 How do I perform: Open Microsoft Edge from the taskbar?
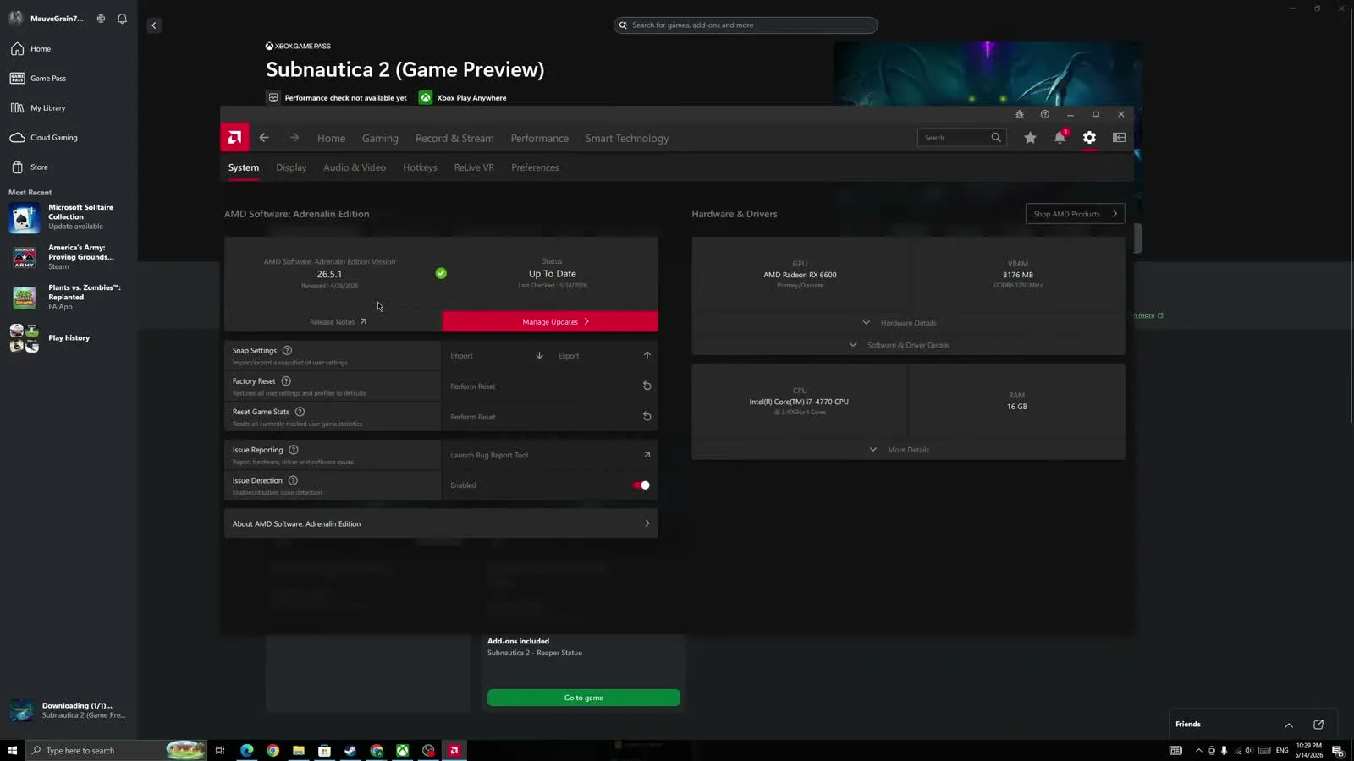[x=246, y=750]
